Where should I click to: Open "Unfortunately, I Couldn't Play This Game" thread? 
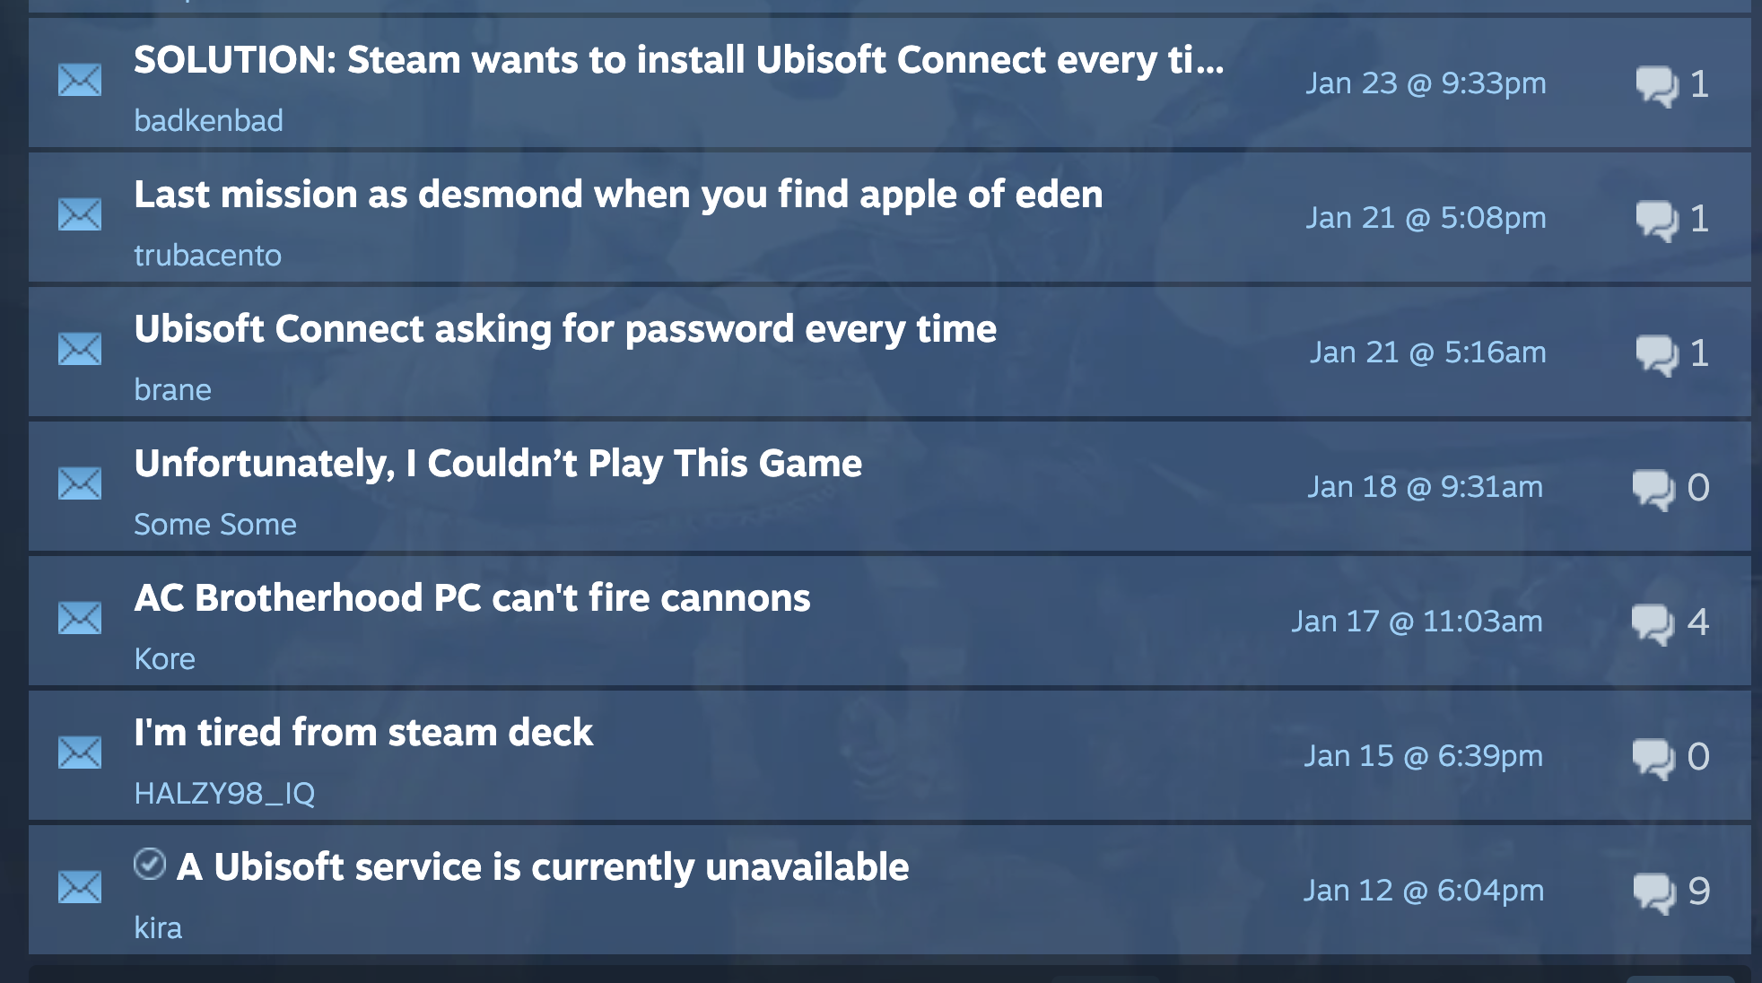coord(498,464)
